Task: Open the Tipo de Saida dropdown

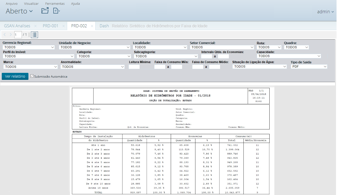Action: point(309,67)
